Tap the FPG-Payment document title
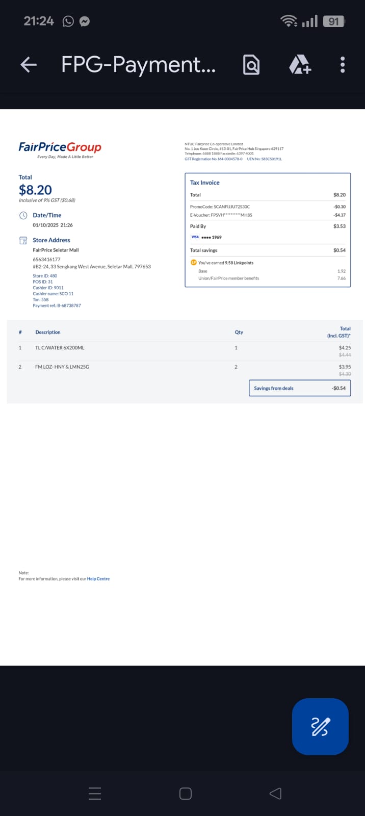The height and width of the screenshot is (816, 365). click(x=138, y=65)
